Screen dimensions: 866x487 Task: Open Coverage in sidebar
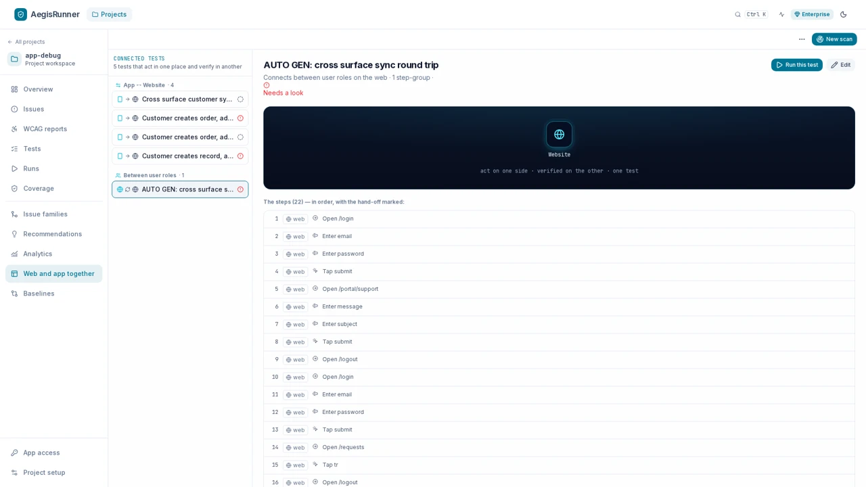click(x=53, y=188)
